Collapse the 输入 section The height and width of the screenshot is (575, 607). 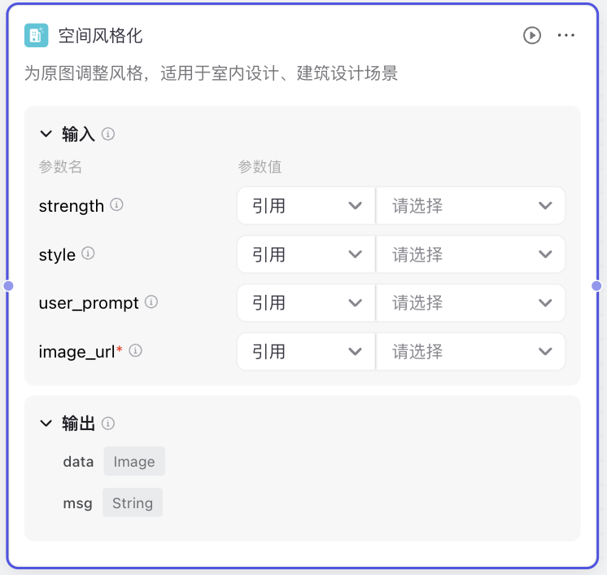pos(46,134)
